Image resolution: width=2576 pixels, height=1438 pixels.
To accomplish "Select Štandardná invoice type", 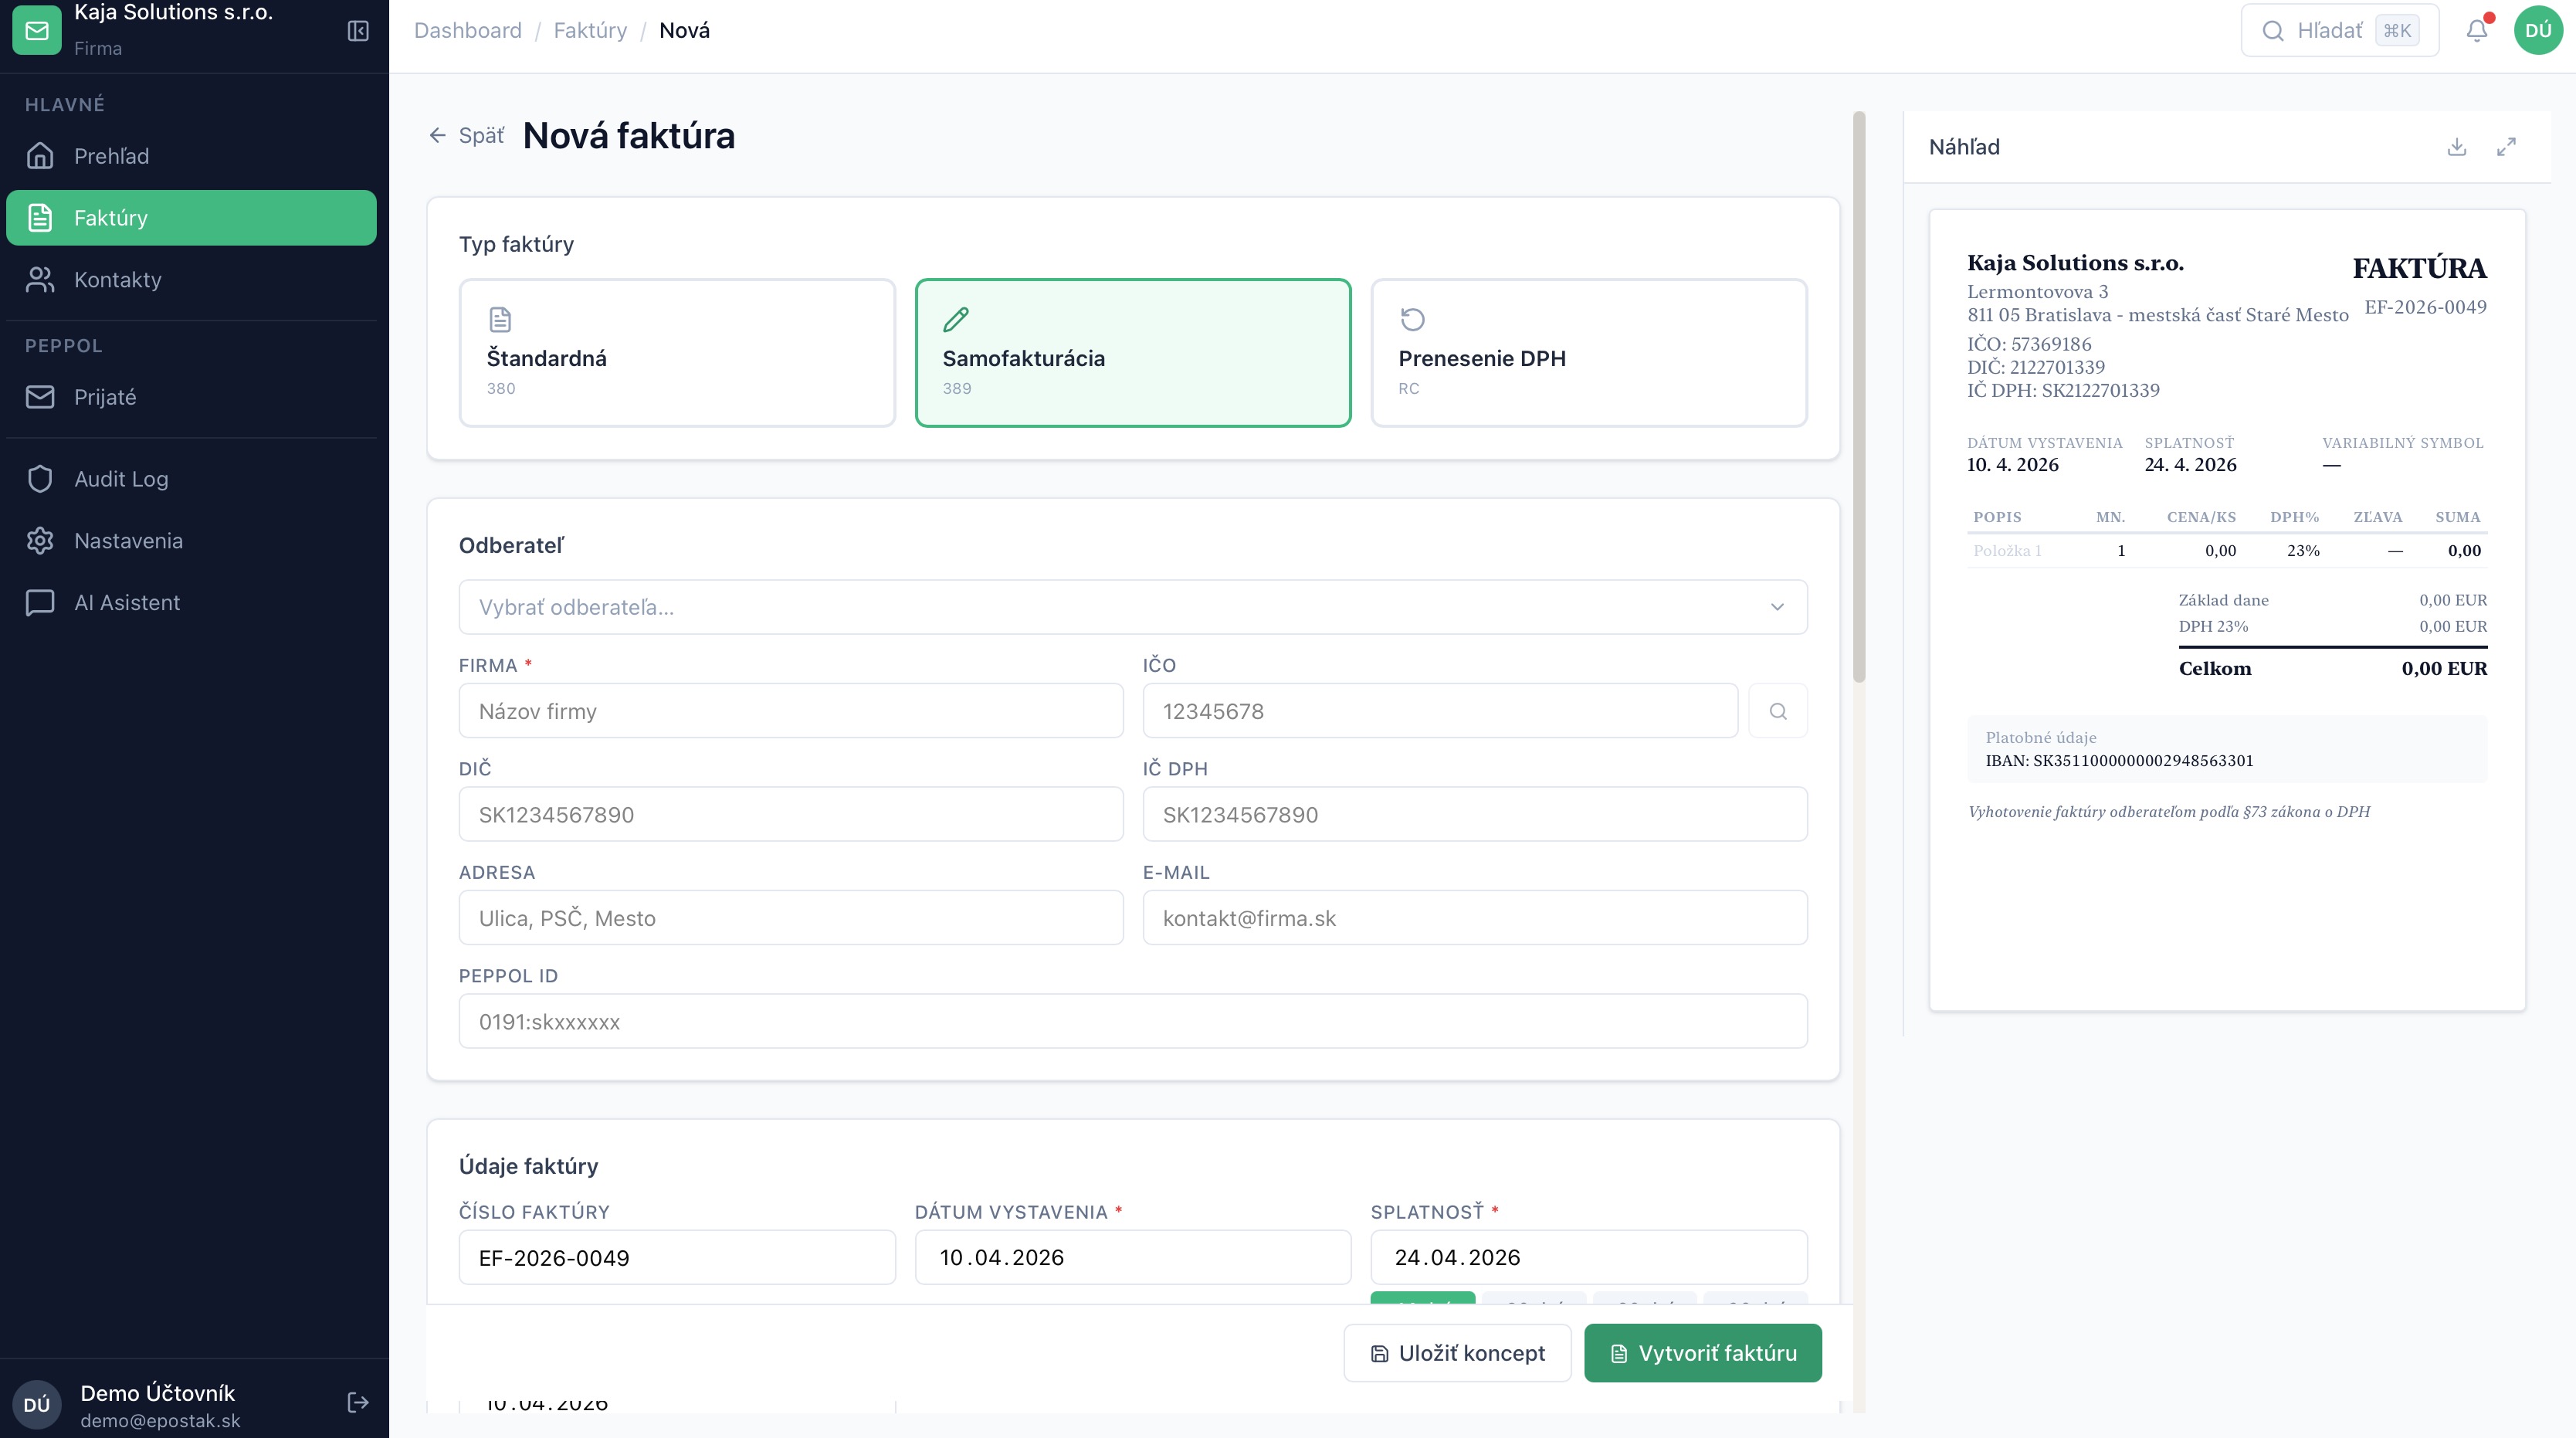I will click(677, 353).
